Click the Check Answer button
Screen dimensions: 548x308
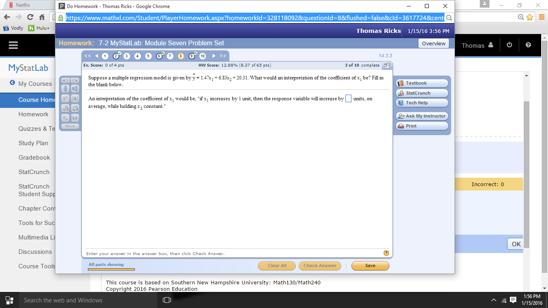[x=320, y=265]
